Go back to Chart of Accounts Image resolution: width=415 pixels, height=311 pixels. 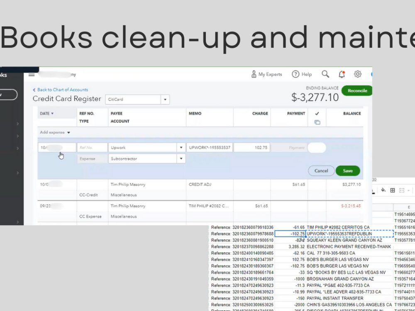(x=60, y=90)
